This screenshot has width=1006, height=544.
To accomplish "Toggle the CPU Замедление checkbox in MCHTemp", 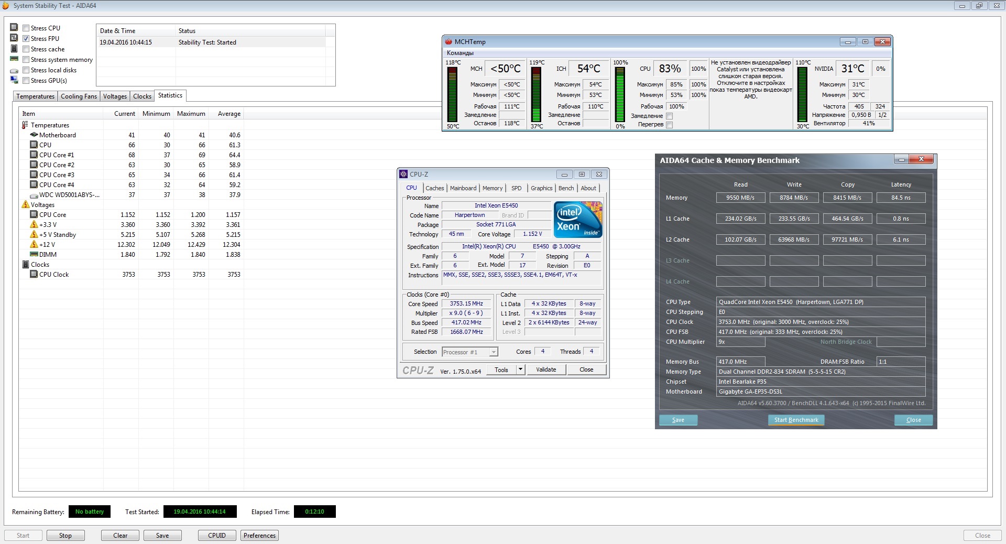I will [x=669, y=116].
